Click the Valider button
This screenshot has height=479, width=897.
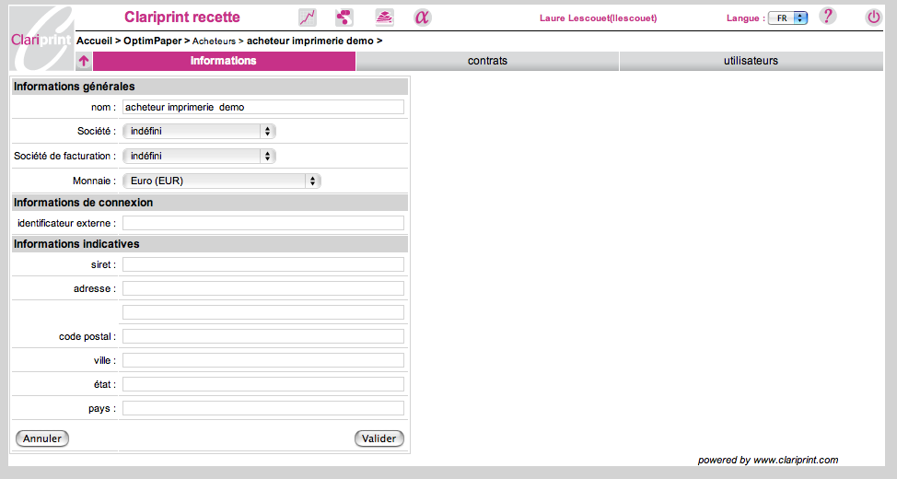coord(379,439)
